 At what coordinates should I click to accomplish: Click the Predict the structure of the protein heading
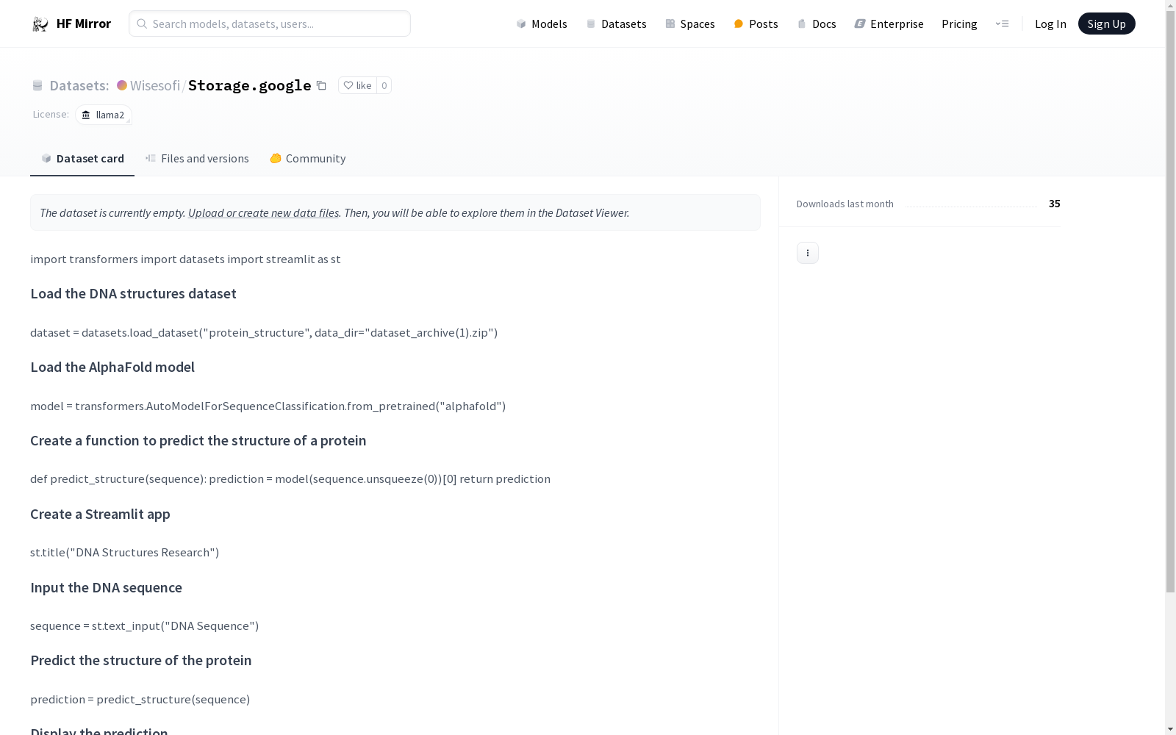141,660
